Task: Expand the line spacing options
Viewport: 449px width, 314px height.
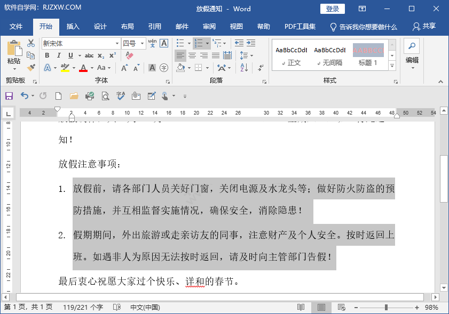Action: click(246, 55)
